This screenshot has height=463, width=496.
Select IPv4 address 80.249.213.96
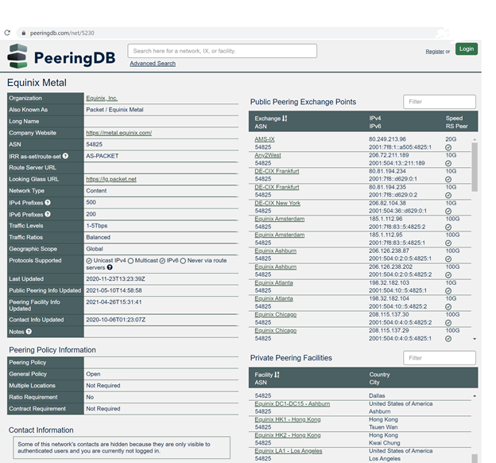[x=387, y=139]
